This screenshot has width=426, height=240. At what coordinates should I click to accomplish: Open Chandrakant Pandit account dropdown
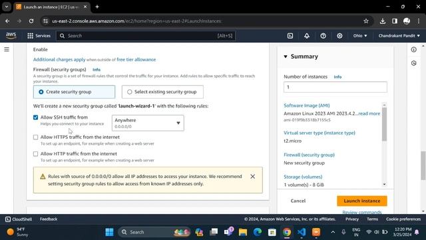point(399,35)
